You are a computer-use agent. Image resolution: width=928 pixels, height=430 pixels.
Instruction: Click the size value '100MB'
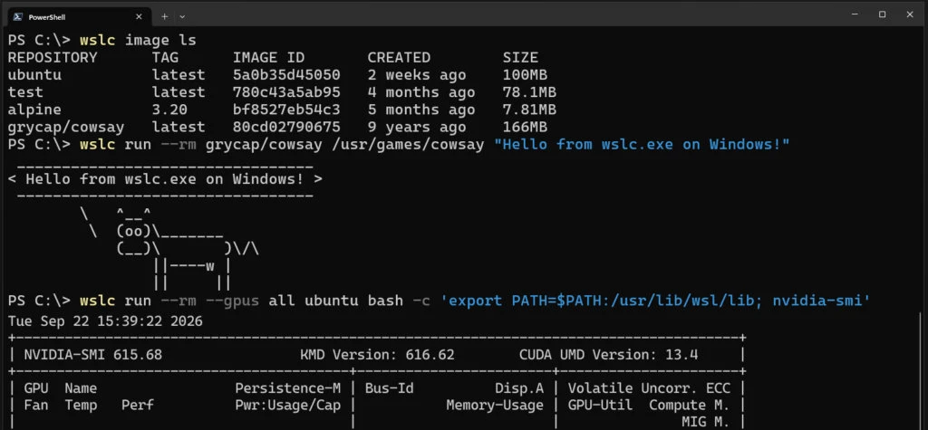pyautogui.click(x=525, y=75)
